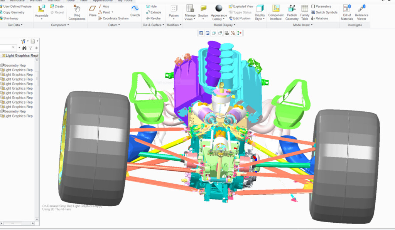Image resolution: width=395 pixels, height=230 pixels.
Task: Open Bill of Materials
Action: pyautogui.click(x=347, y=12)
